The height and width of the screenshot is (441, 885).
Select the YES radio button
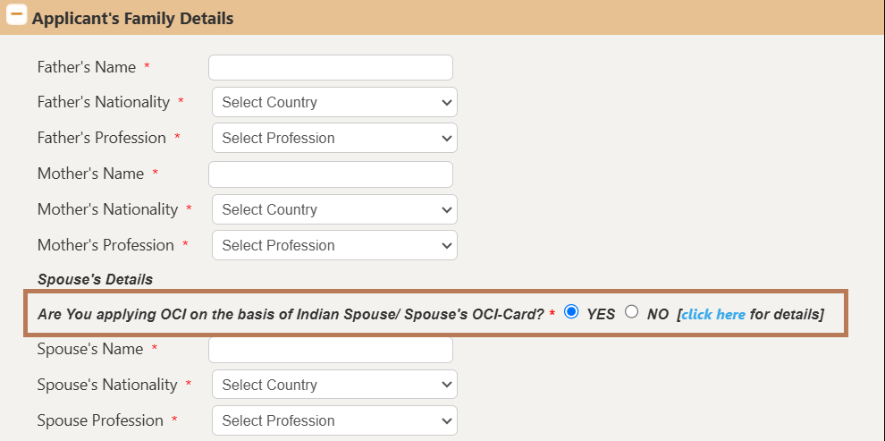coord(572,312)
